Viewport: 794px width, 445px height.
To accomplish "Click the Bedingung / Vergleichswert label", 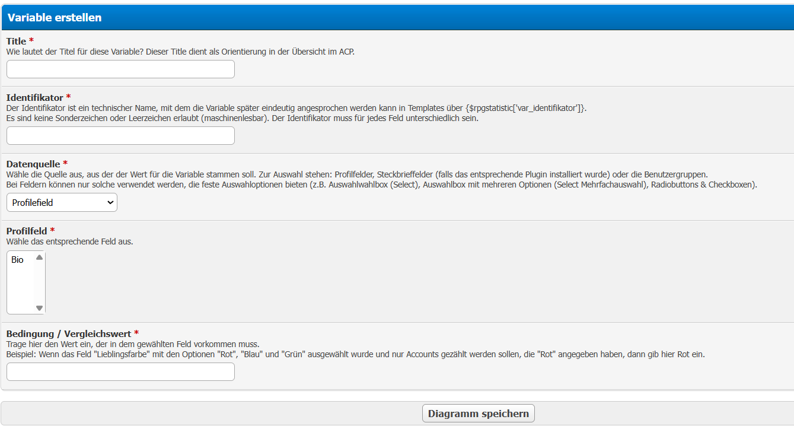I will [x=69, y=333].
